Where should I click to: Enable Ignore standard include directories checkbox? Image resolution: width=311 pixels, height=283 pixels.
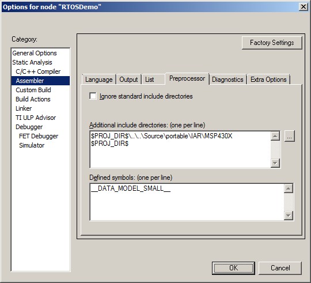93,96
